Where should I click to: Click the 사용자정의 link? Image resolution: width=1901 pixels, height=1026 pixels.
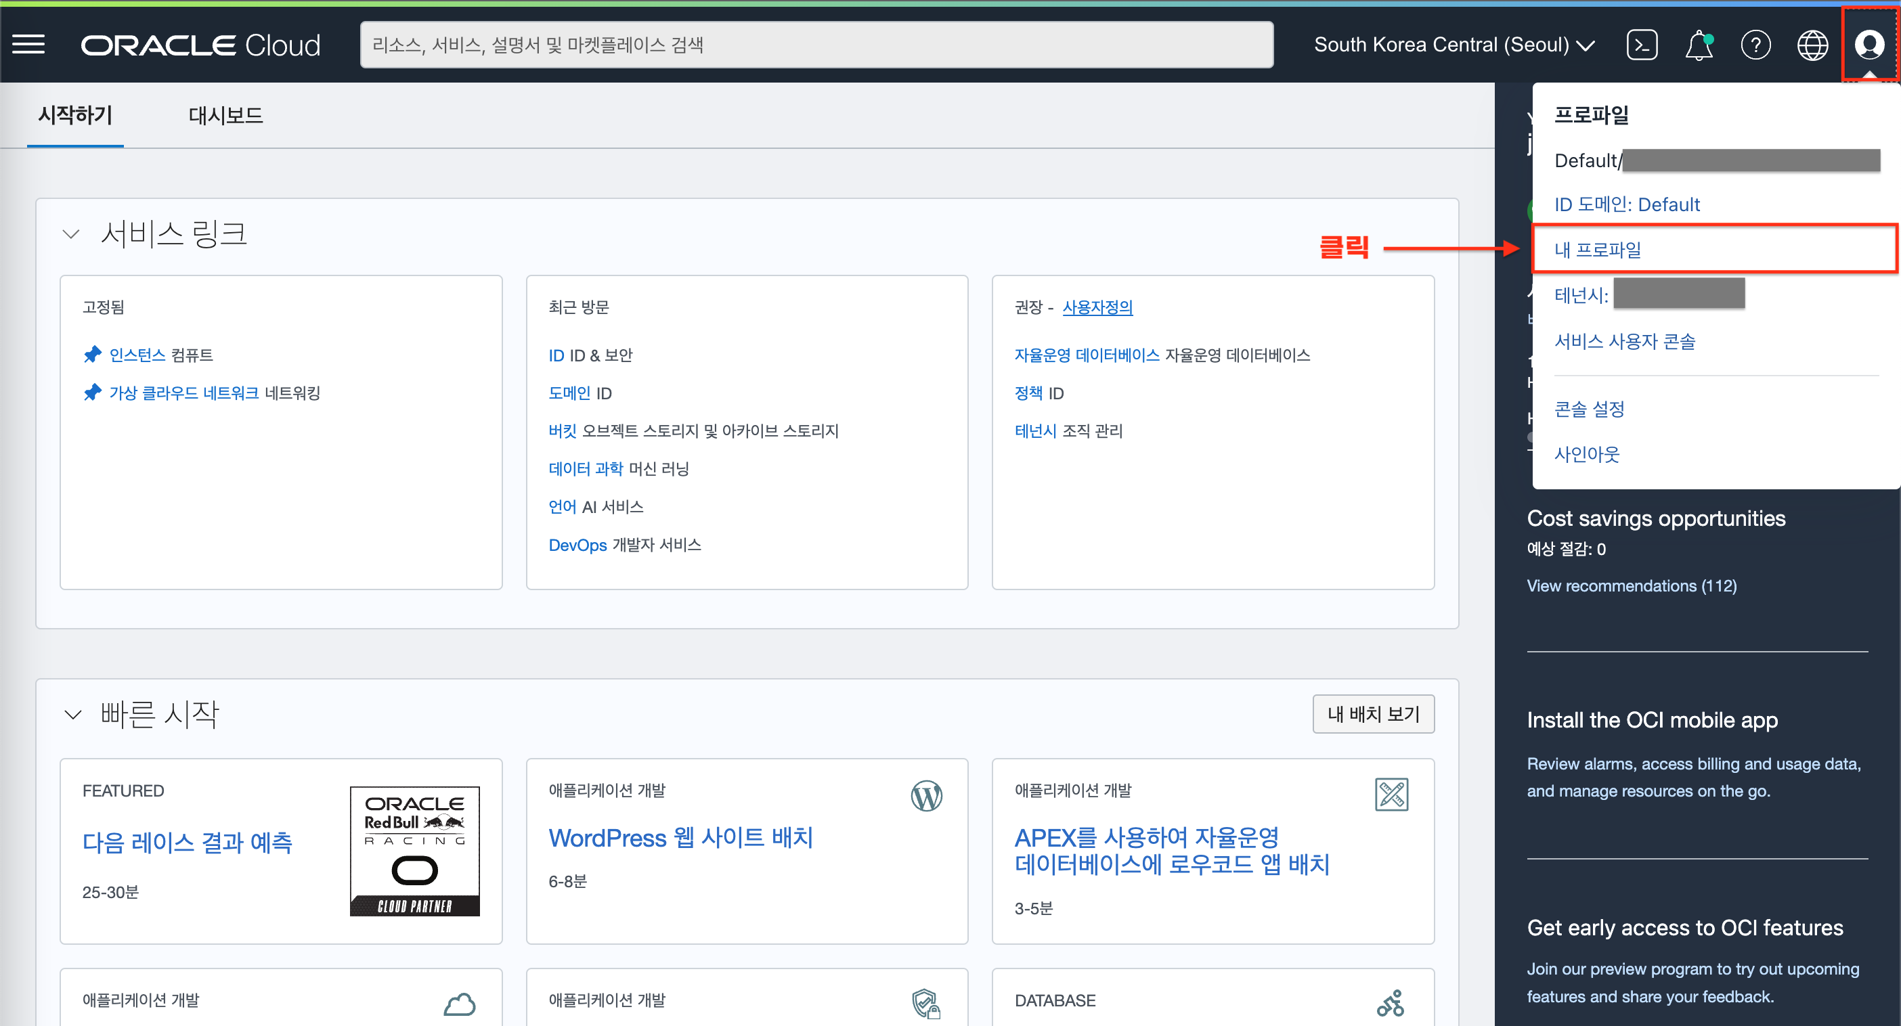(1097, 307)
